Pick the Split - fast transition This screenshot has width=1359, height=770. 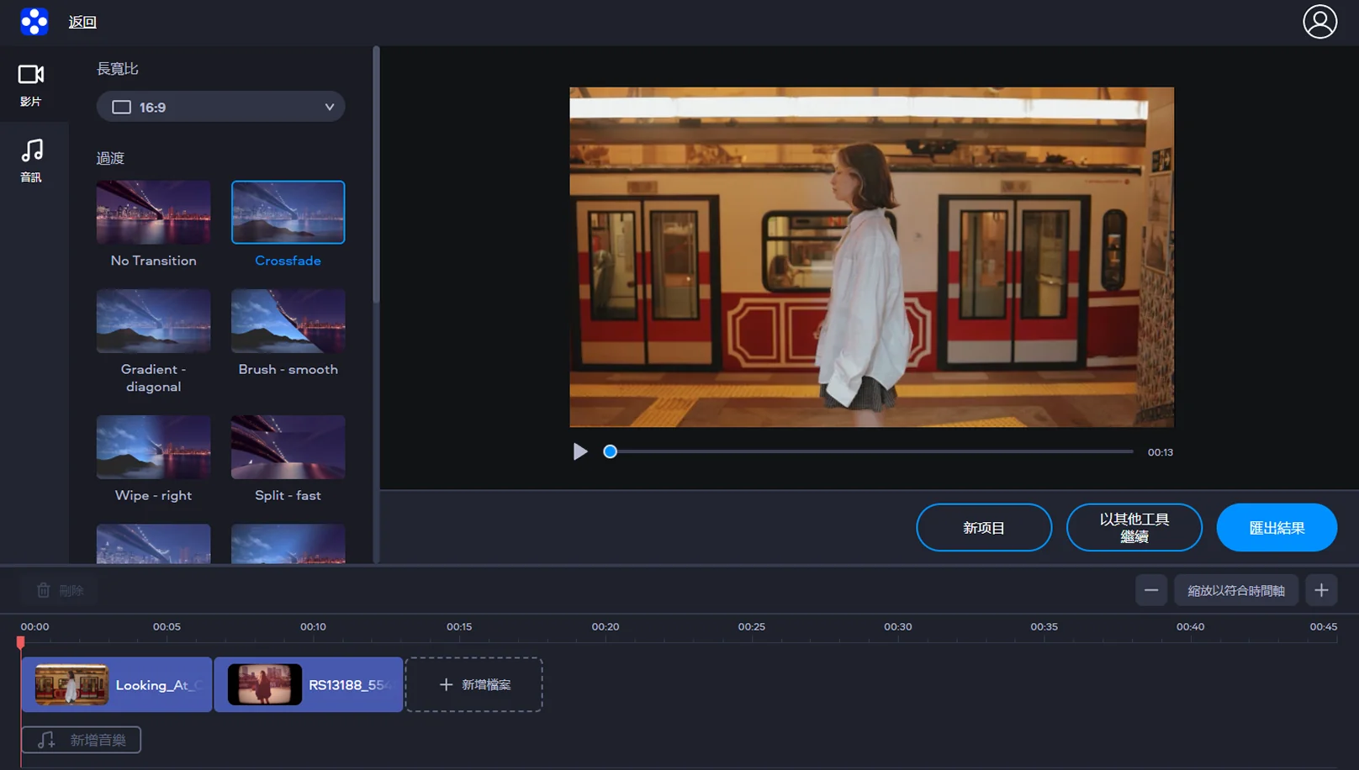point(288,447)
